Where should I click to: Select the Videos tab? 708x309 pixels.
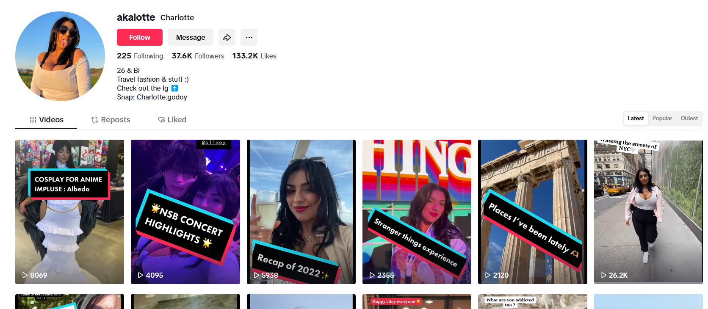[47, 120]
